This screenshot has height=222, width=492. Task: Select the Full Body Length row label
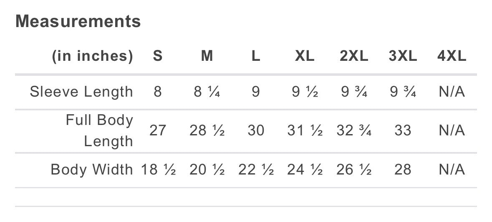[99, 131]
